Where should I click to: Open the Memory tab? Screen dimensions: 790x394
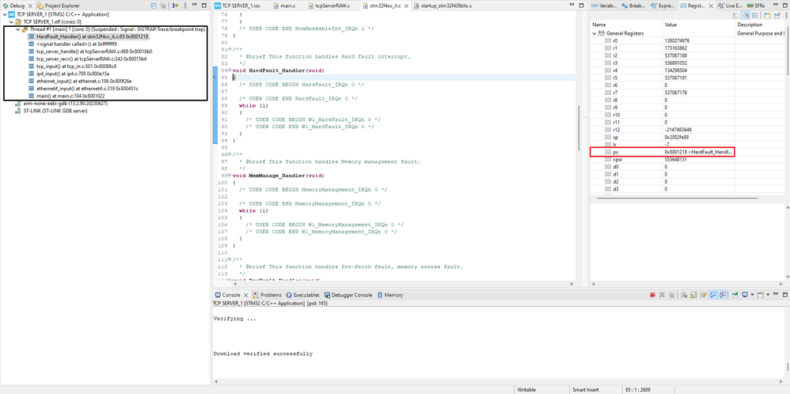(390, 295)
